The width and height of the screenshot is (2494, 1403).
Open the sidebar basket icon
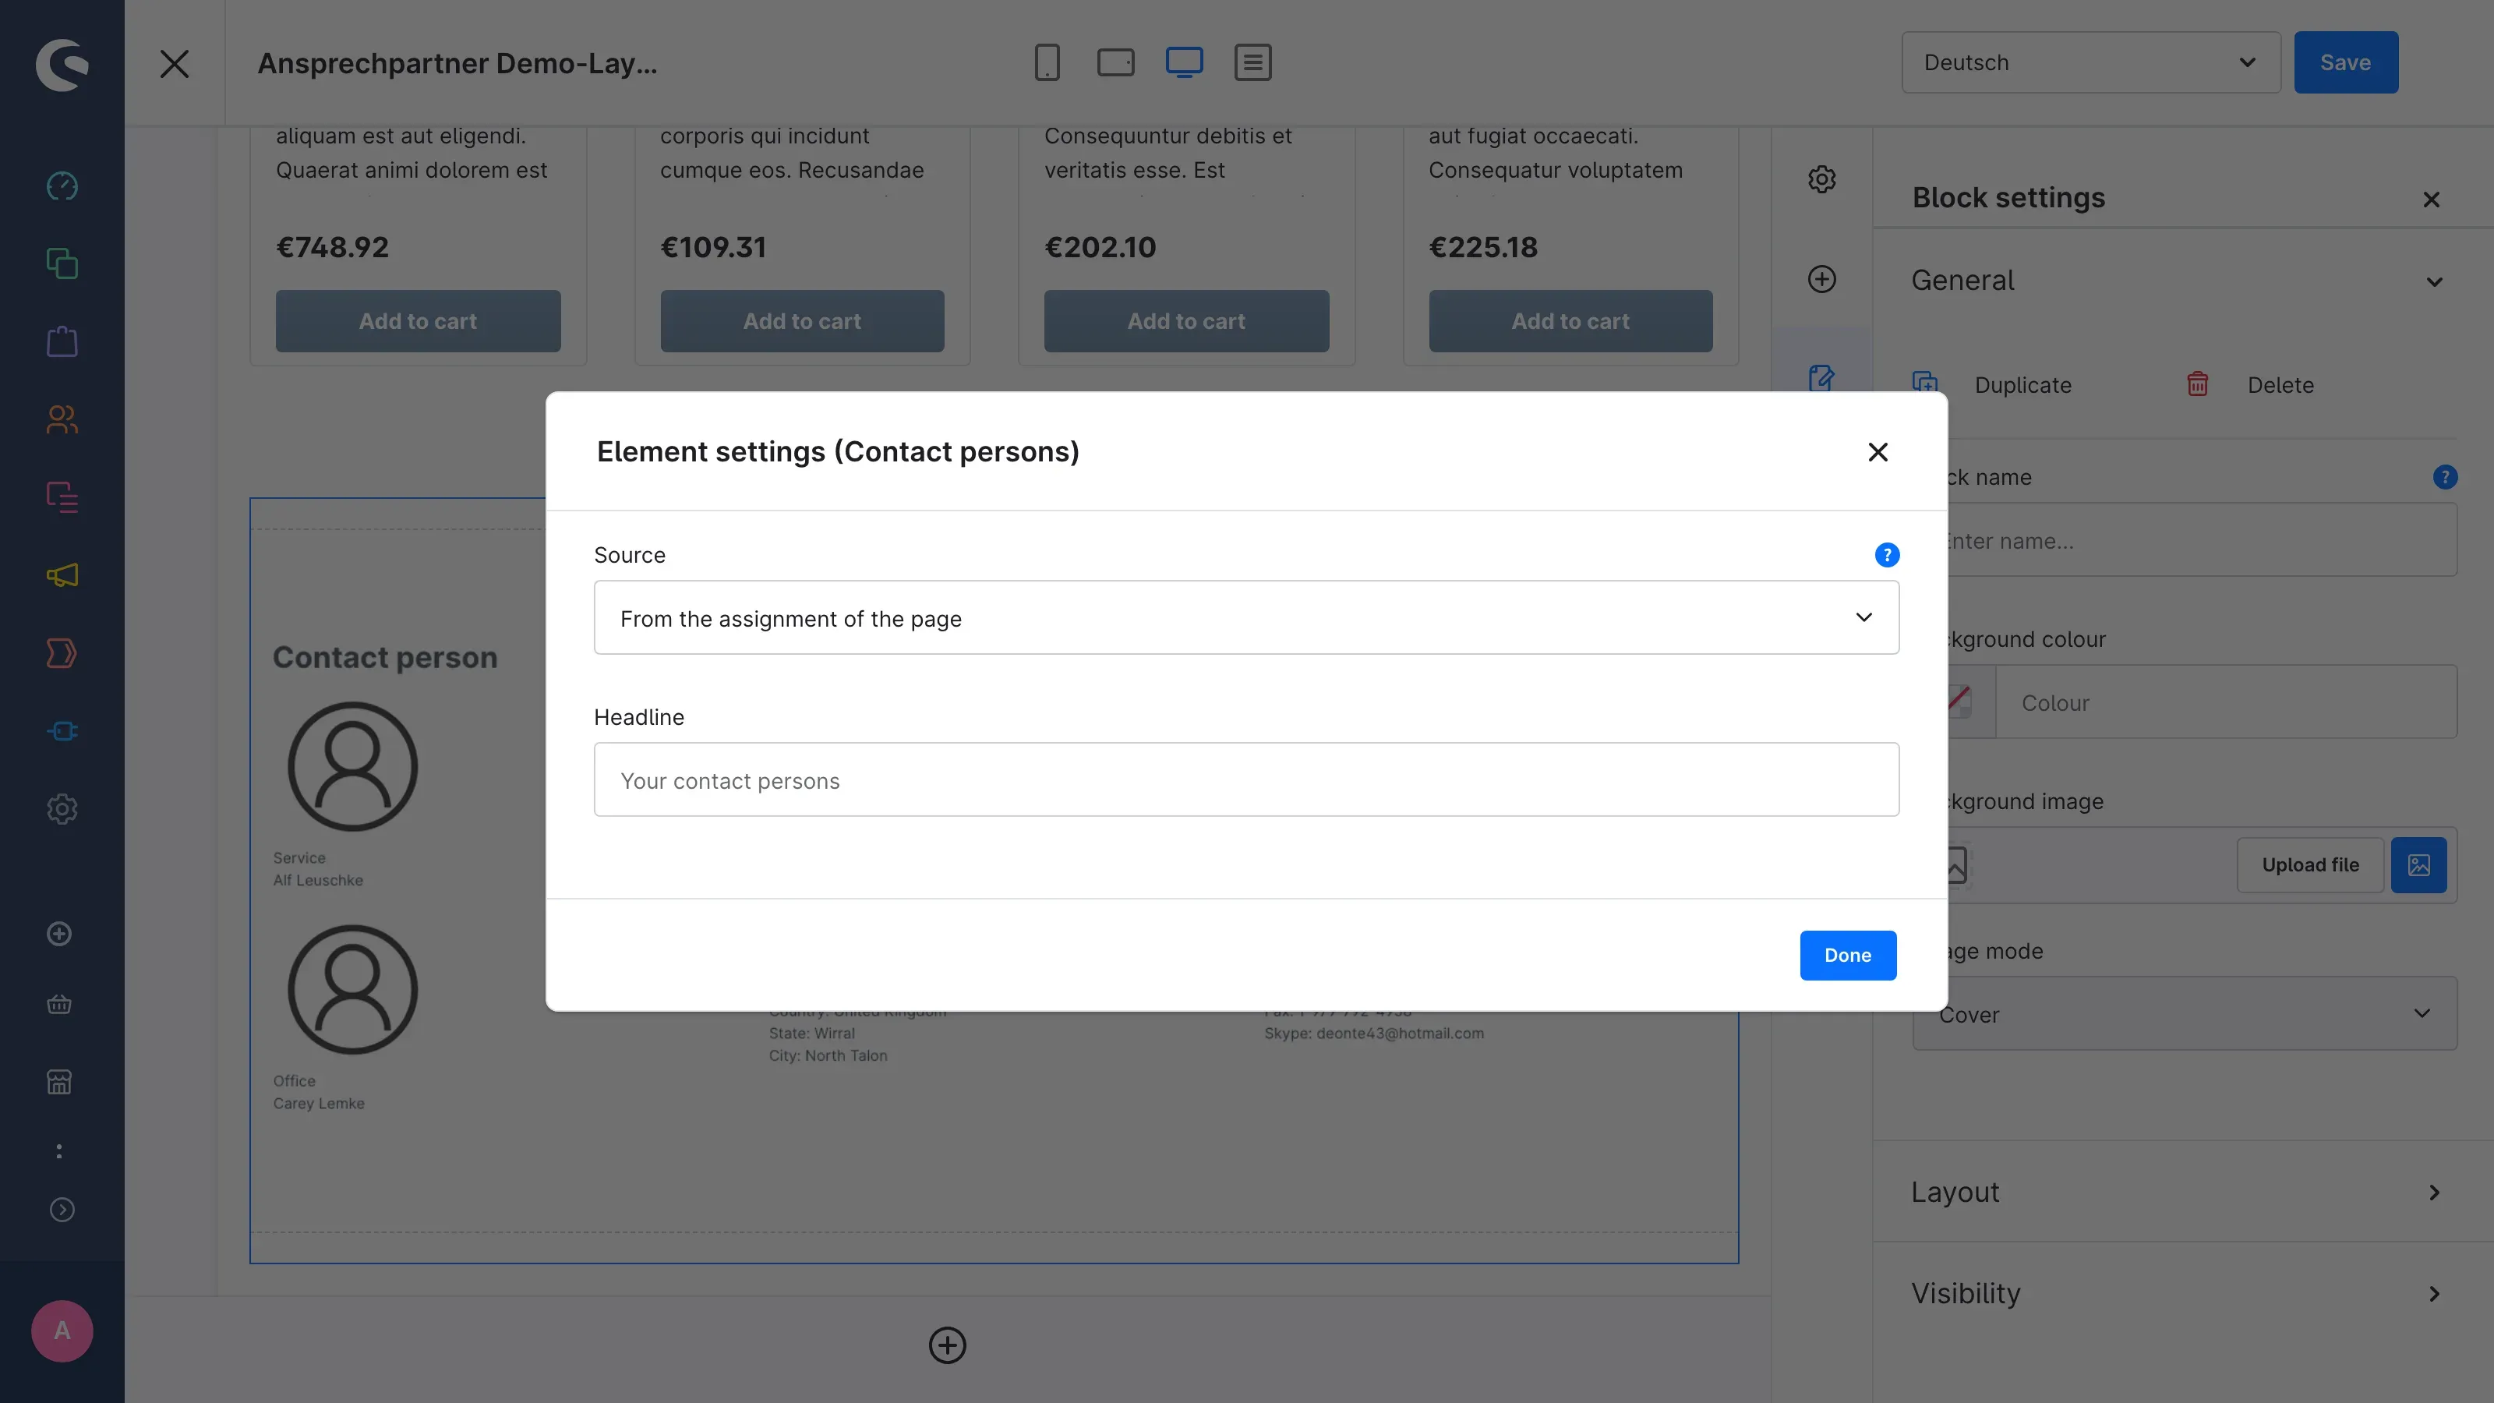(x=60, y=1004)
